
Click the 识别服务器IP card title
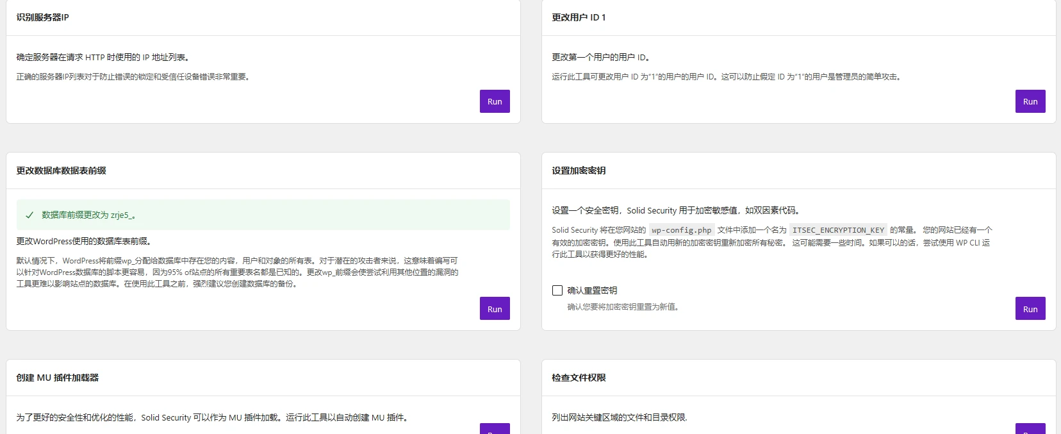click(42, 17)
